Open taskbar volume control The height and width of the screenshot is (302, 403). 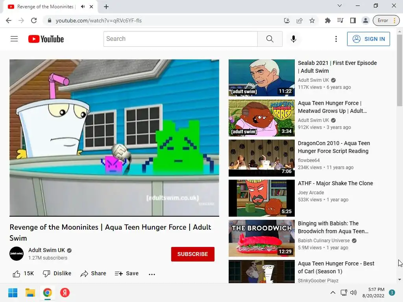pyautogui.click(x=353, y=293)
